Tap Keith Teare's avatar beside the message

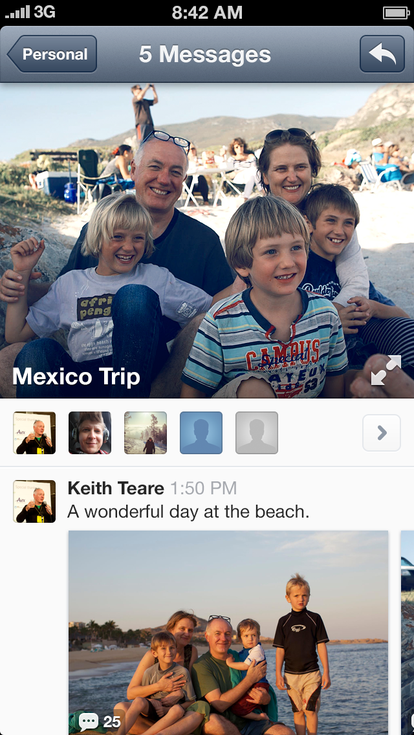pos(34,501)
